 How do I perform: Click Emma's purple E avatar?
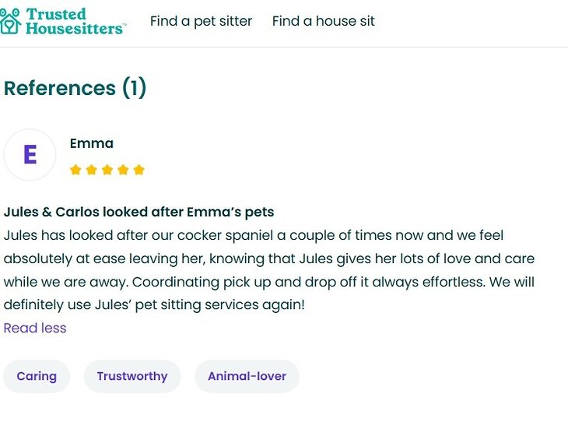(x=30, y=155)
